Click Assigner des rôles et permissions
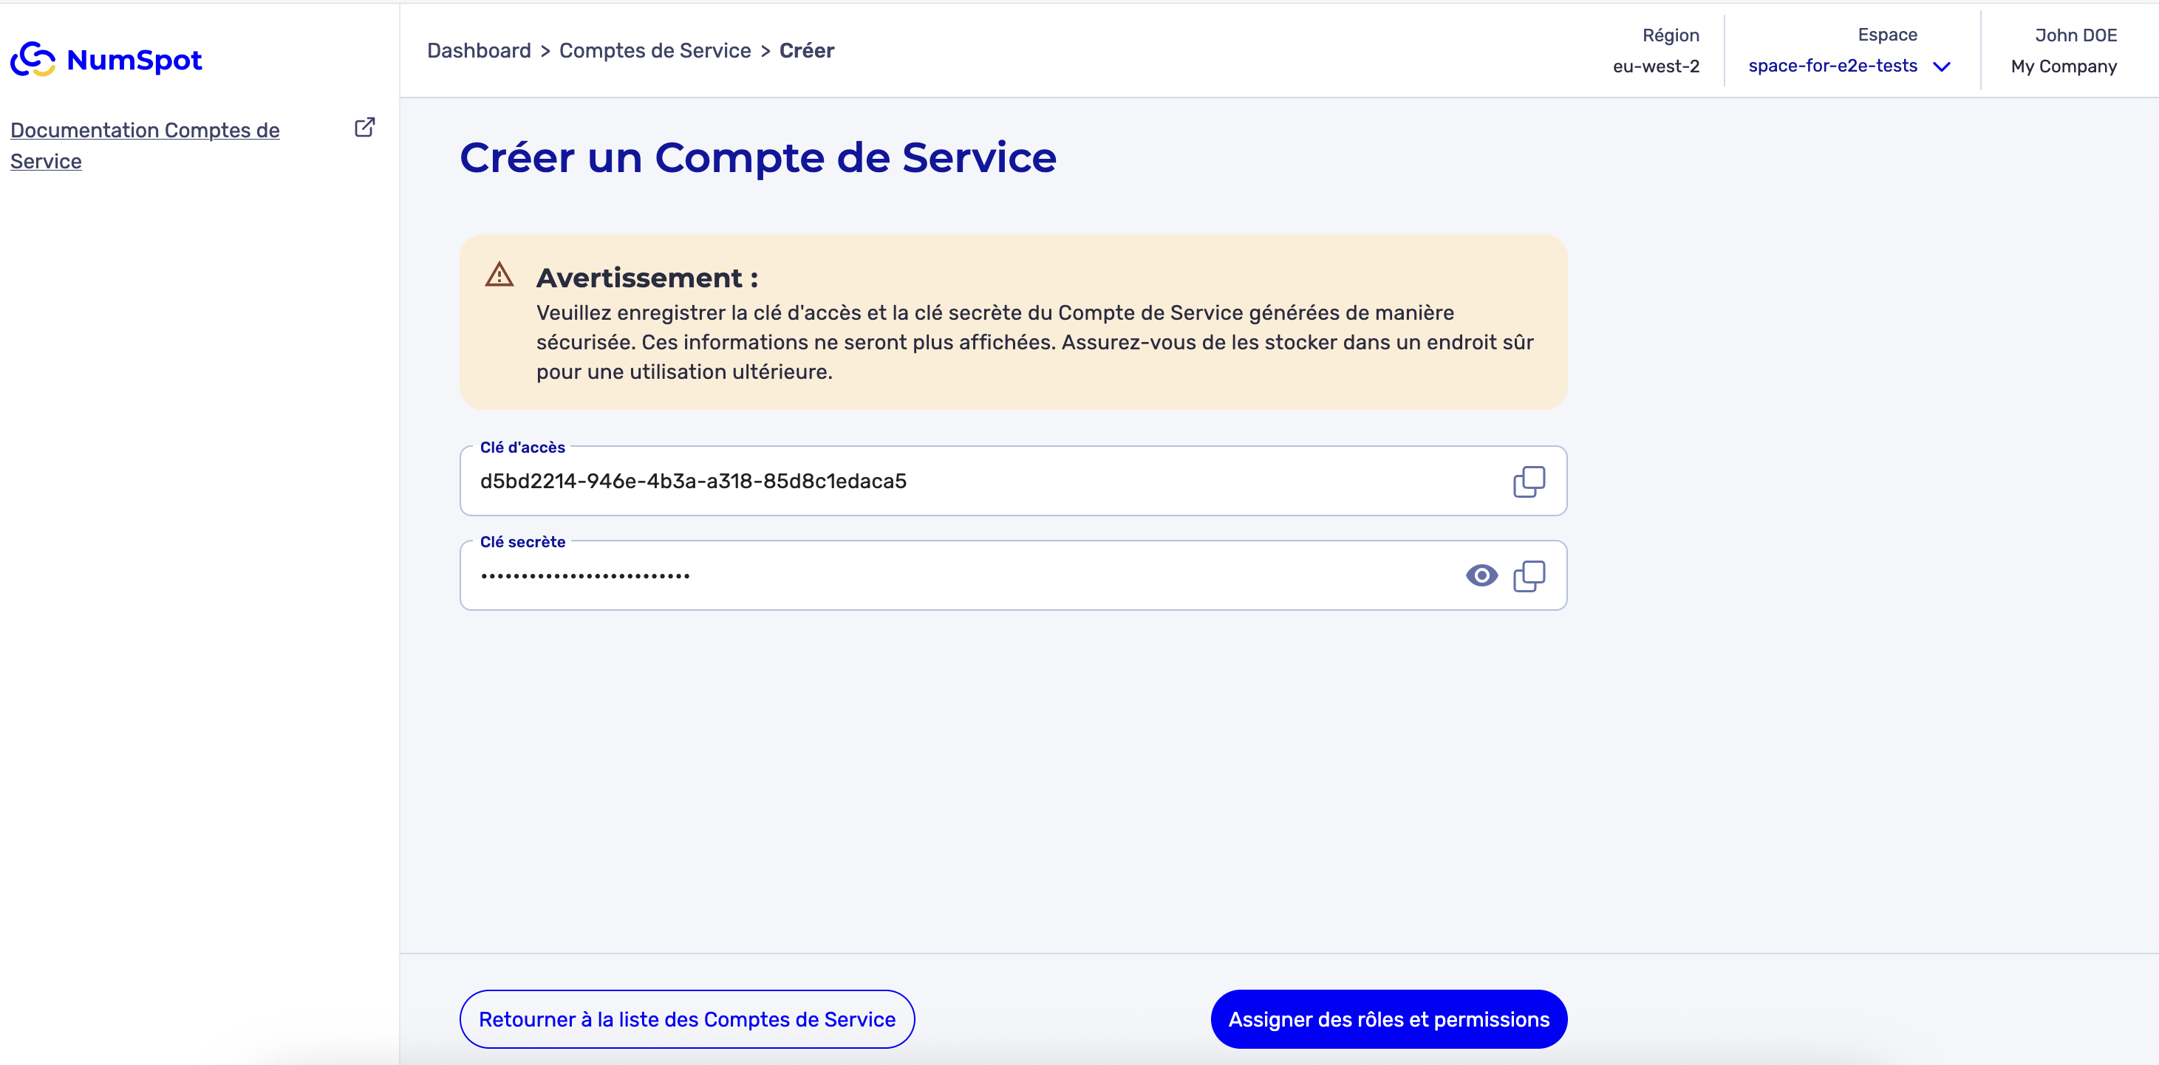2159x1065 pixels. click(x=1388, y=1019)
